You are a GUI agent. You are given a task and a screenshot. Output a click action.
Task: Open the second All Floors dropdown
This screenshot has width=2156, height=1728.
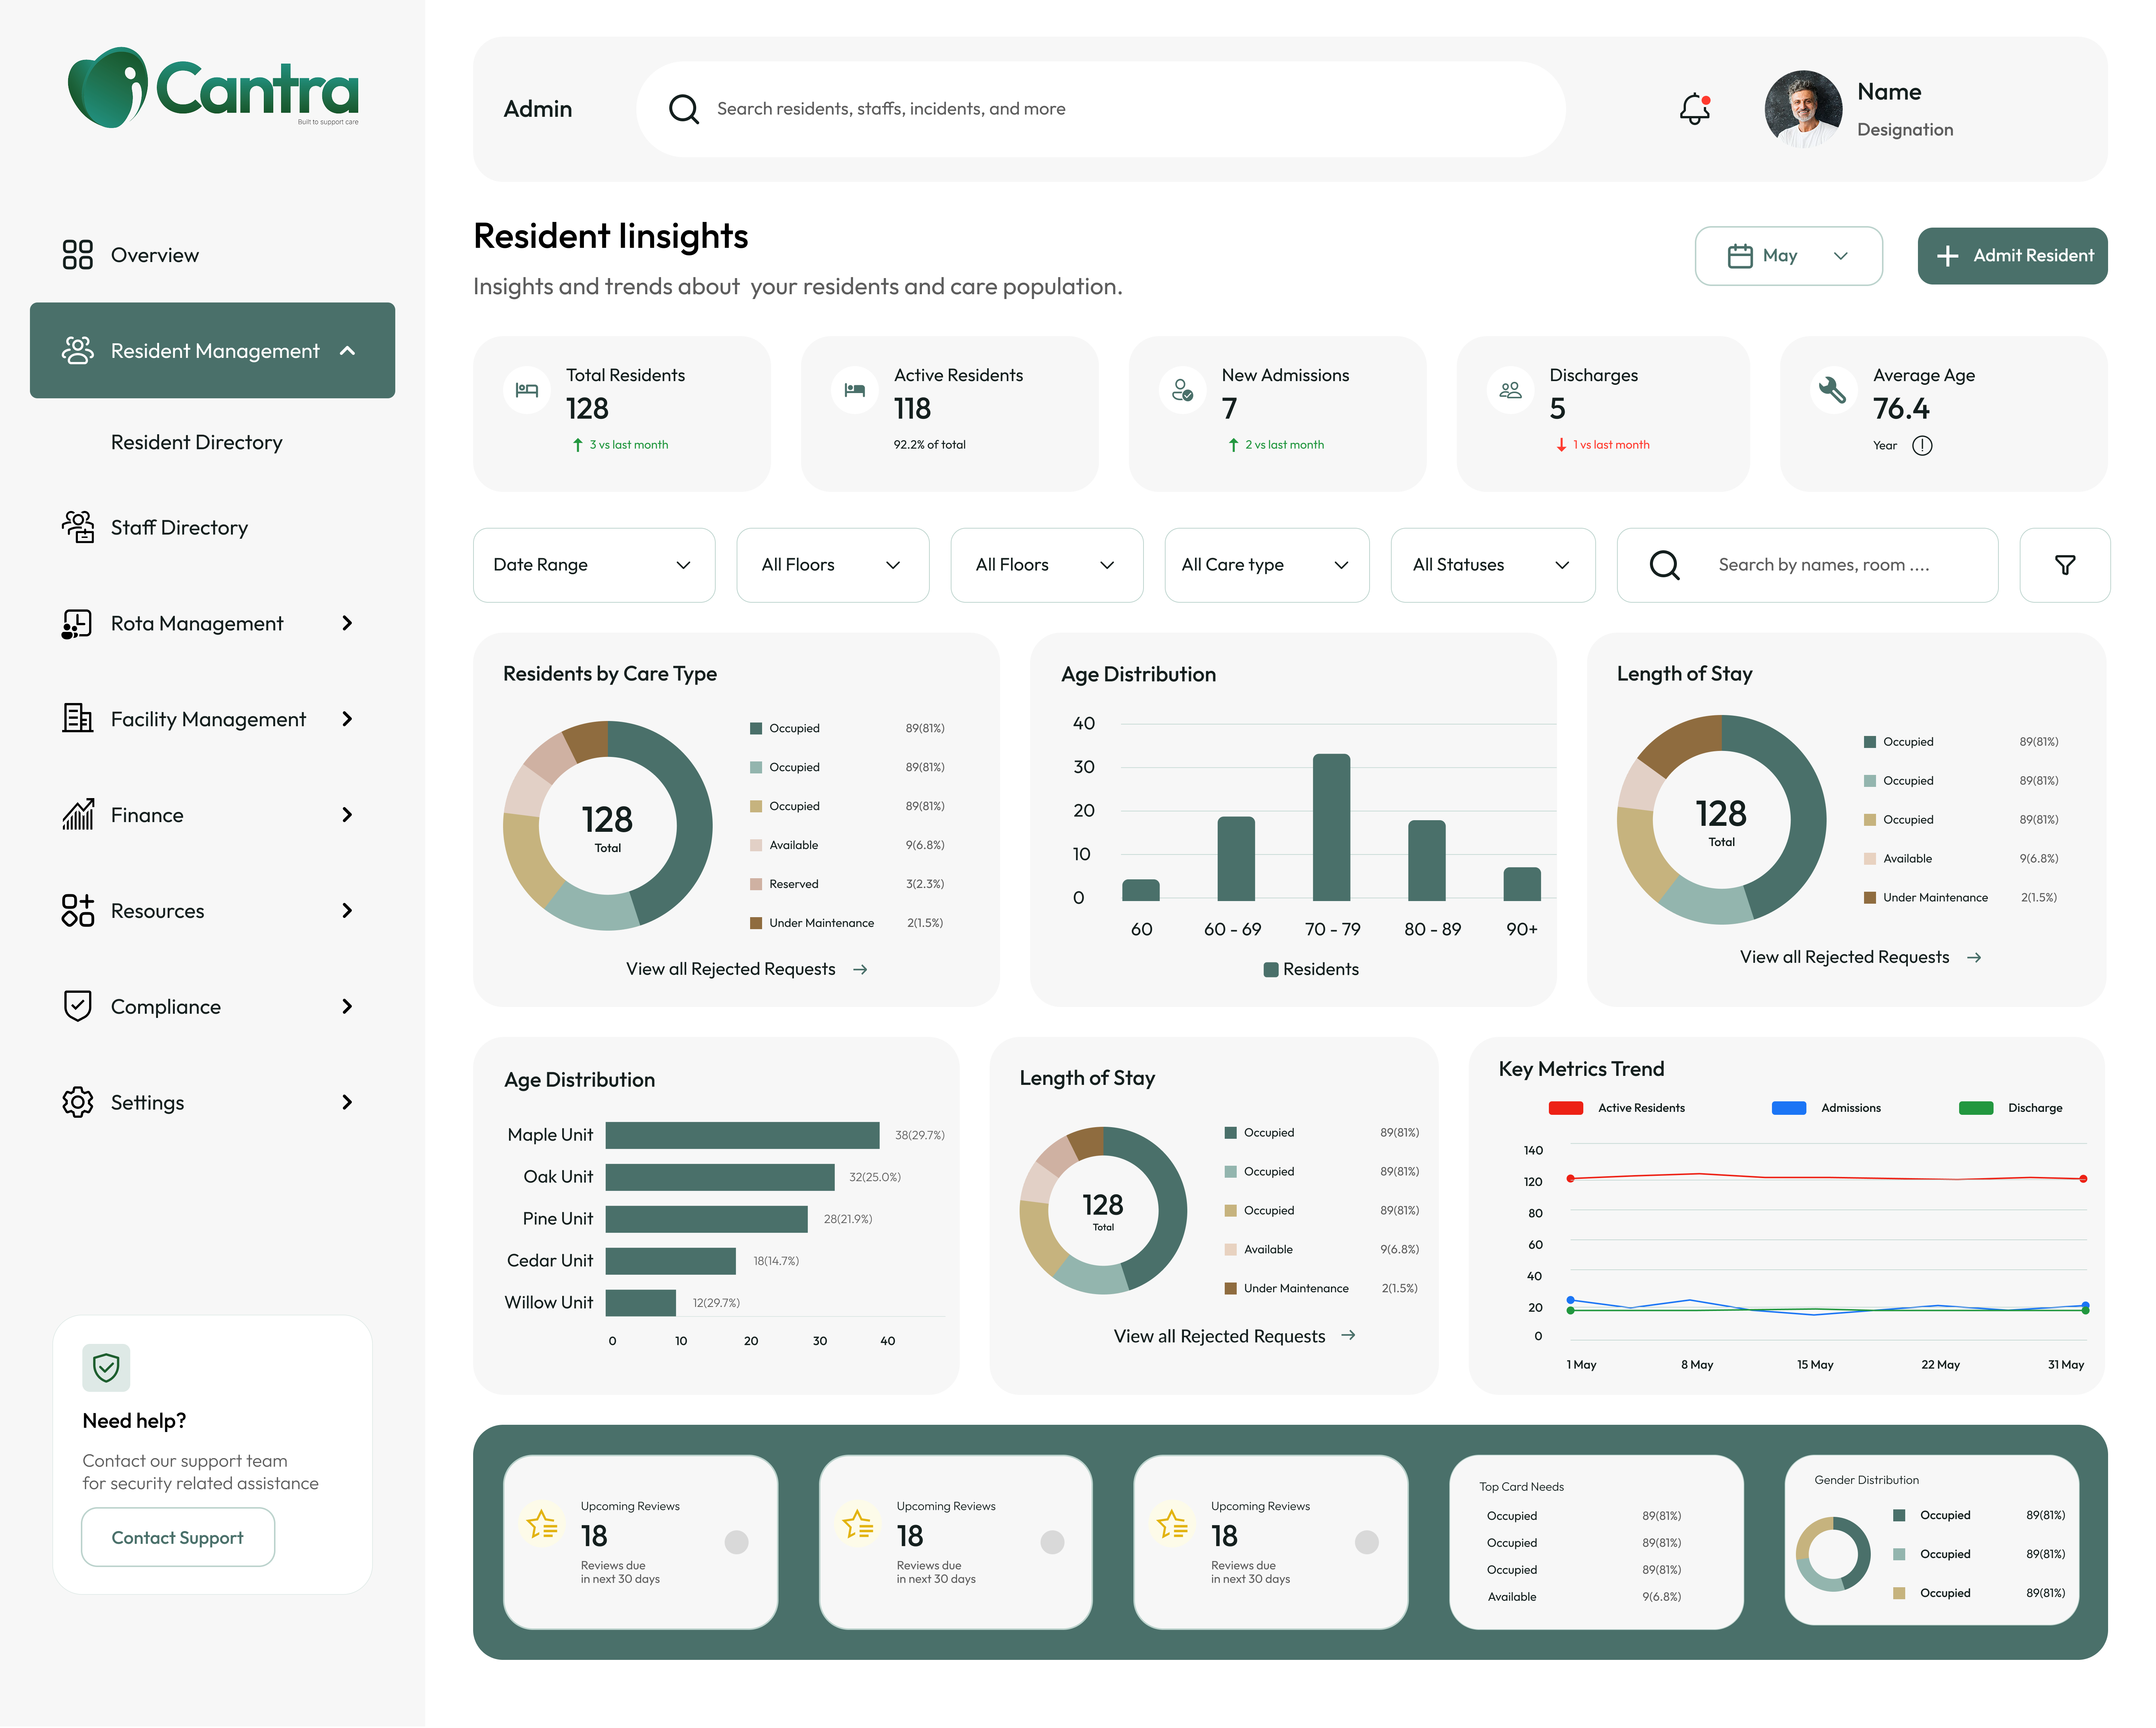(x=1046, y=565)
